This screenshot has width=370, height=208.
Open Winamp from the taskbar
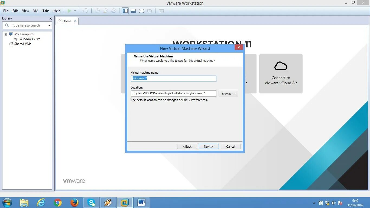[108, 203]
